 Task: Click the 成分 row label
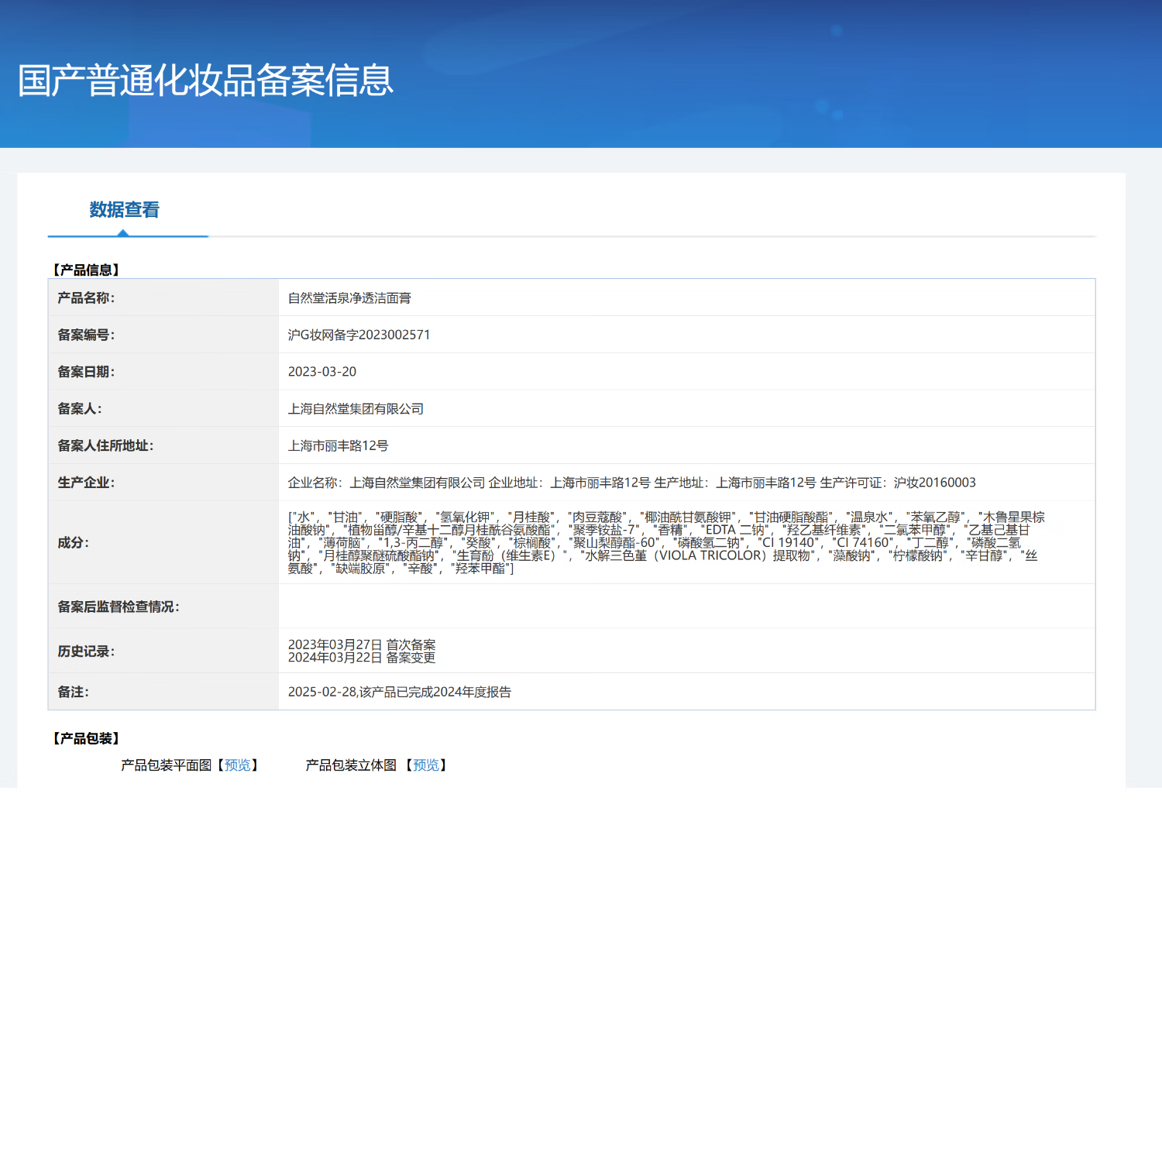click(x=73, y=543)
